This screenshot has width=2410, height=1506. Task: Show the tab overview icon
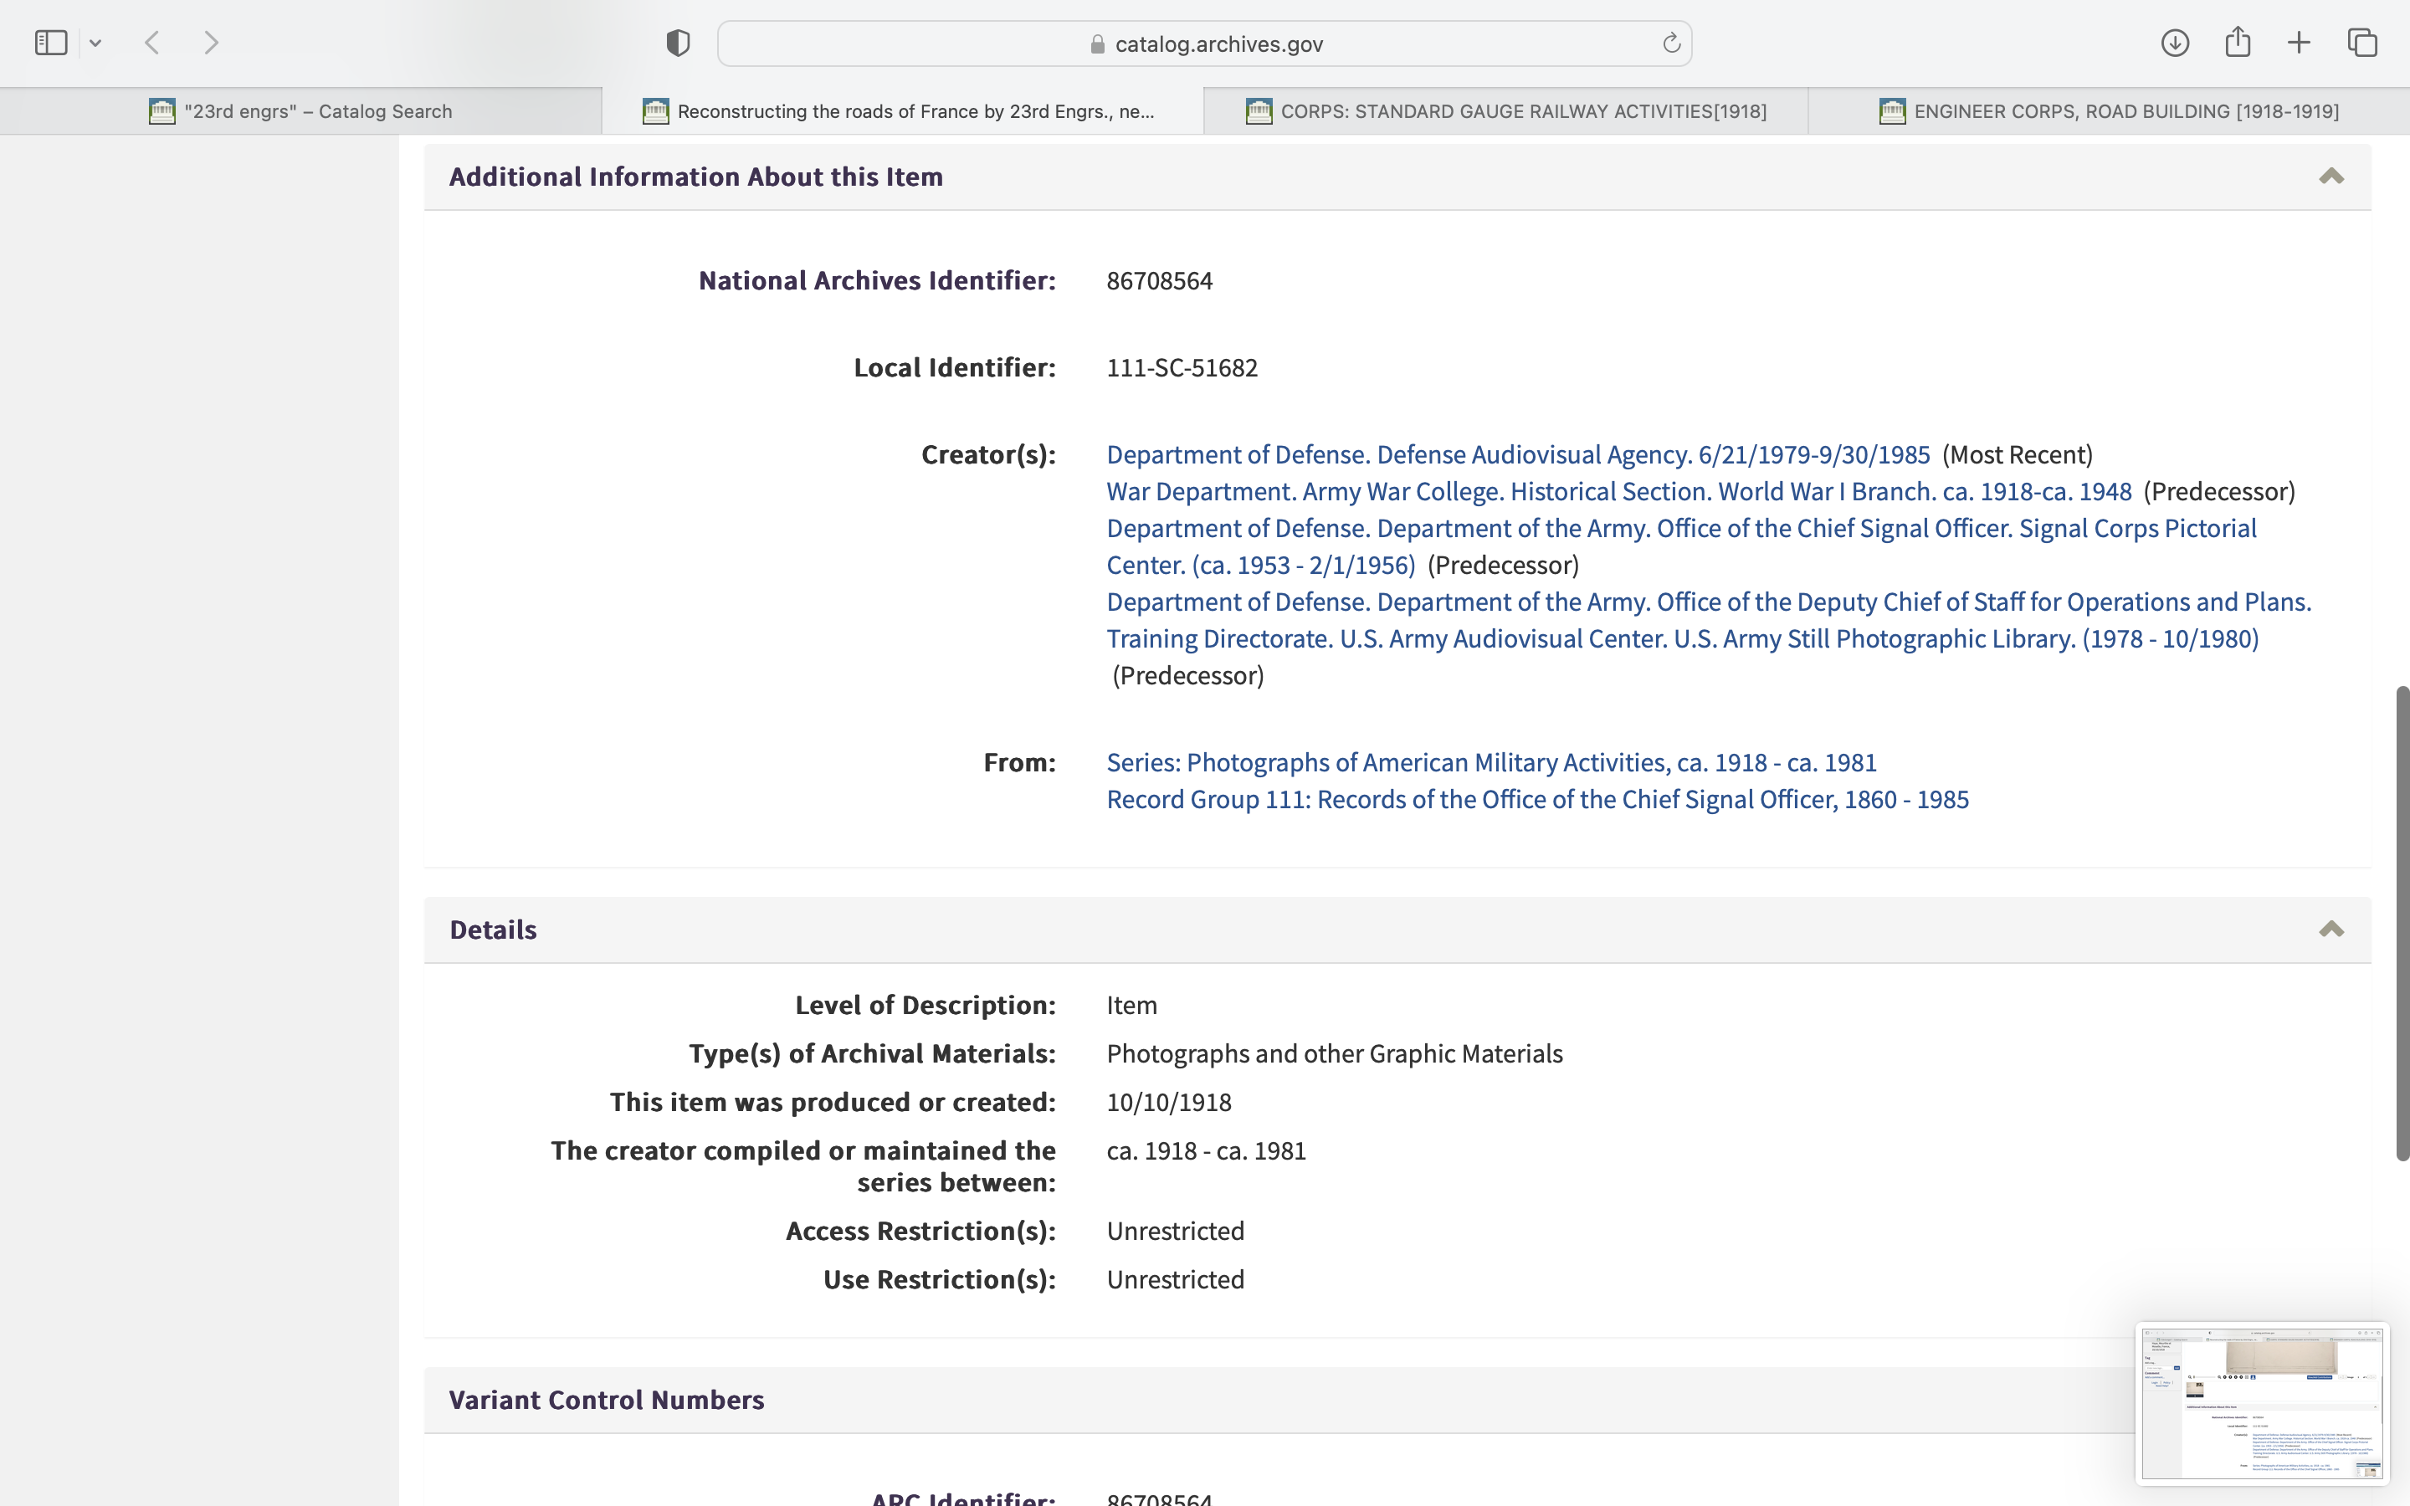tap(2362, 43)
